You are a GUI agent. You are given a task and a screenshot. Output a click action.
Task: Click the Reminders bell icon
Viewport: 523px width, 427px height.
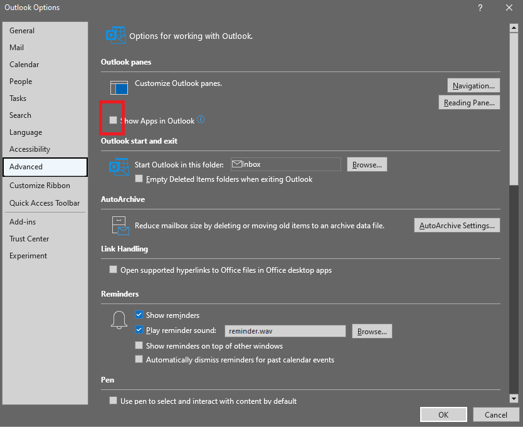point(119,320)
